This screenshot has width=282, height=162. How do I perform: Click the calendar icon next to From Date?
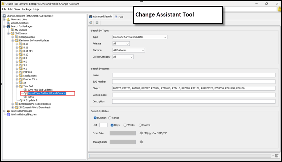pos(141,133)
